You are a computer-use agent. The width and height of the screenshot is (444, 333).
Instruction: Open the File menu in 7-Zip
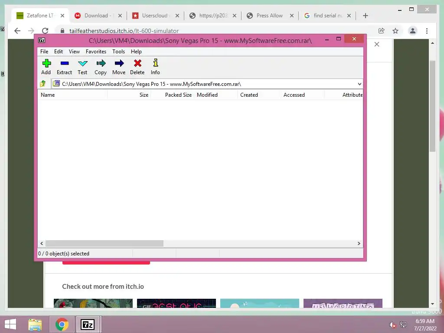point(44,52)
